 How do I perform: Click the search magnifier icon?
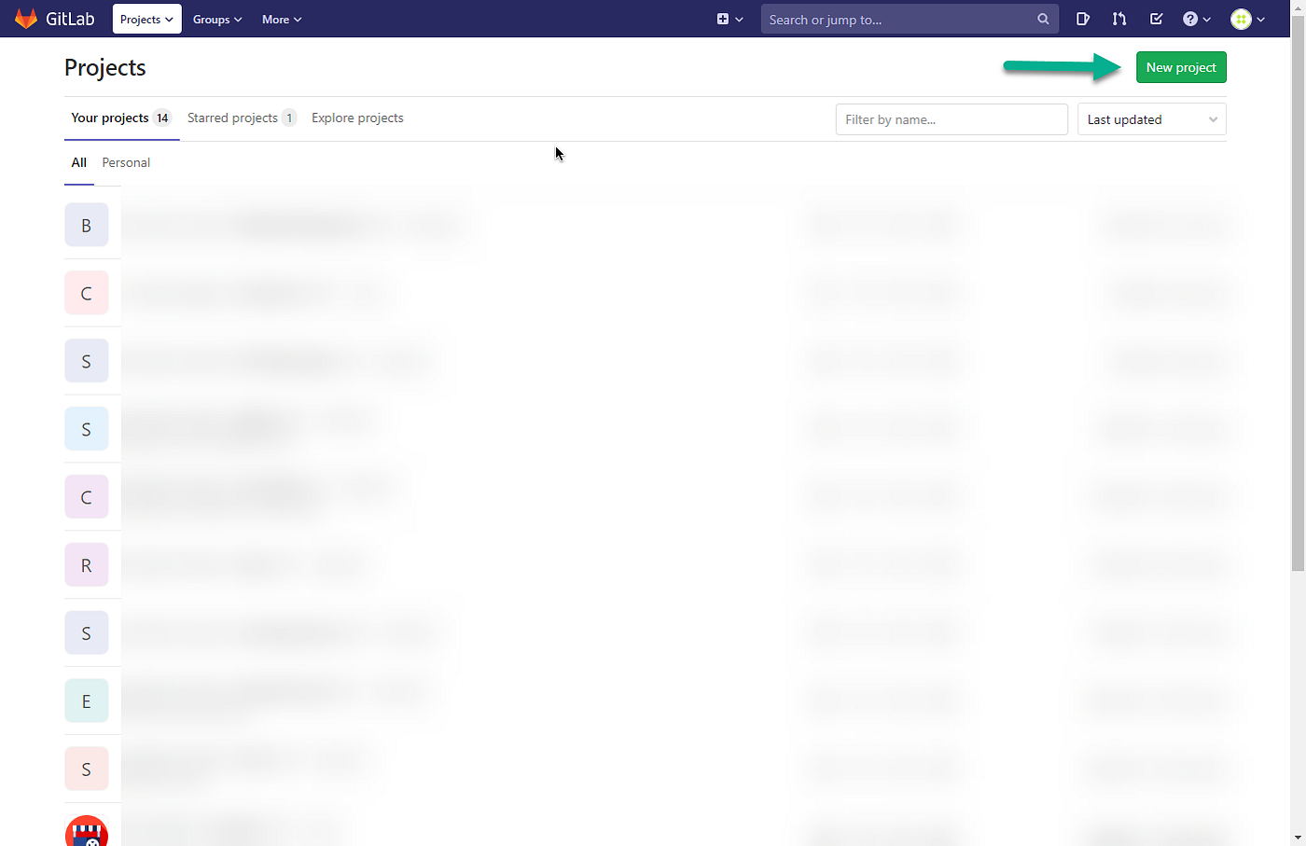click(x=1042, y=19)
